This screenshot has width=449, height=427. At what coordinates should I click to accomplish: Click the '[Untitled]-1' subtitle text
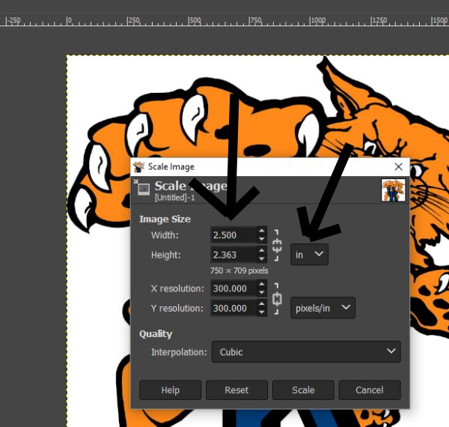pos(174,198)
